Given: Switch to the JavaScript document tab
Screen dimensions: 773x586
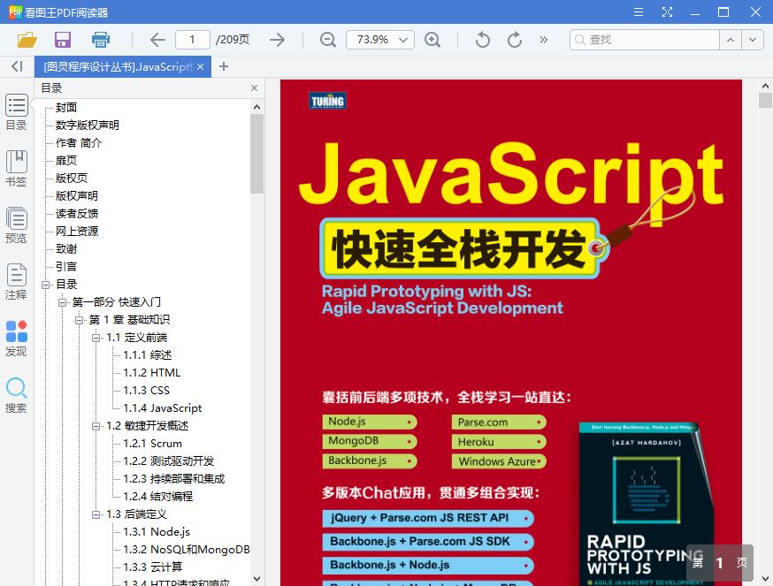Looking at the screenshot, I should tap(119, 66).
